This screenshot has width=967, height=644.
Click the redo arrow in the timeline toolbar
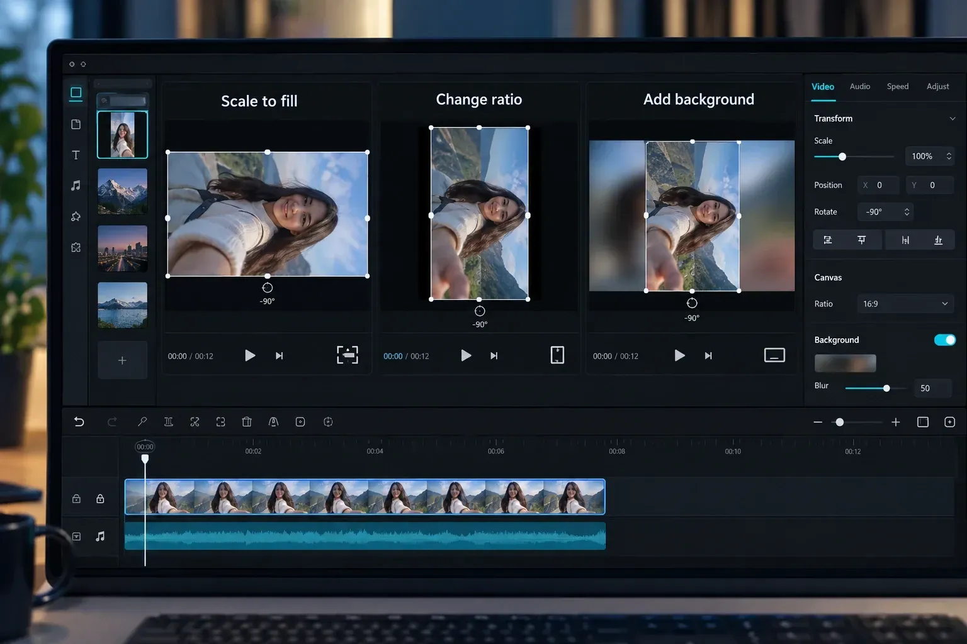click(x=112, y=422)
